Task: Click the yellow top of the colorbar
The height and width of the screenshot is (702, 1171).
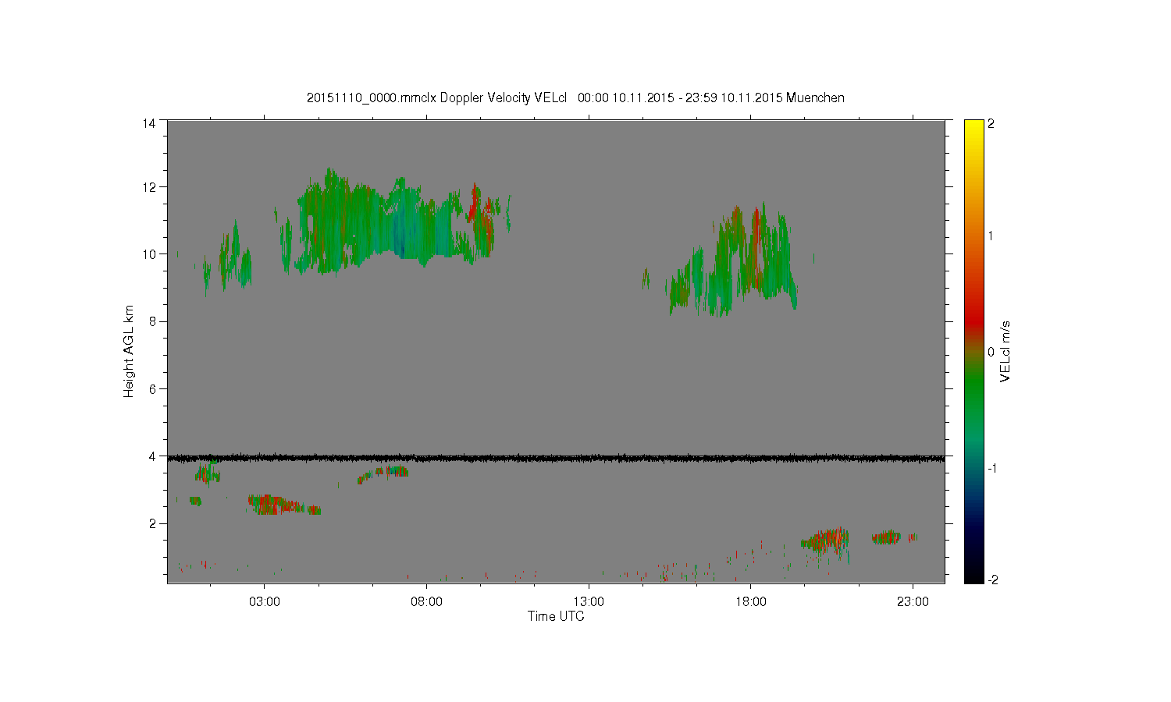Action: (973, 129)
